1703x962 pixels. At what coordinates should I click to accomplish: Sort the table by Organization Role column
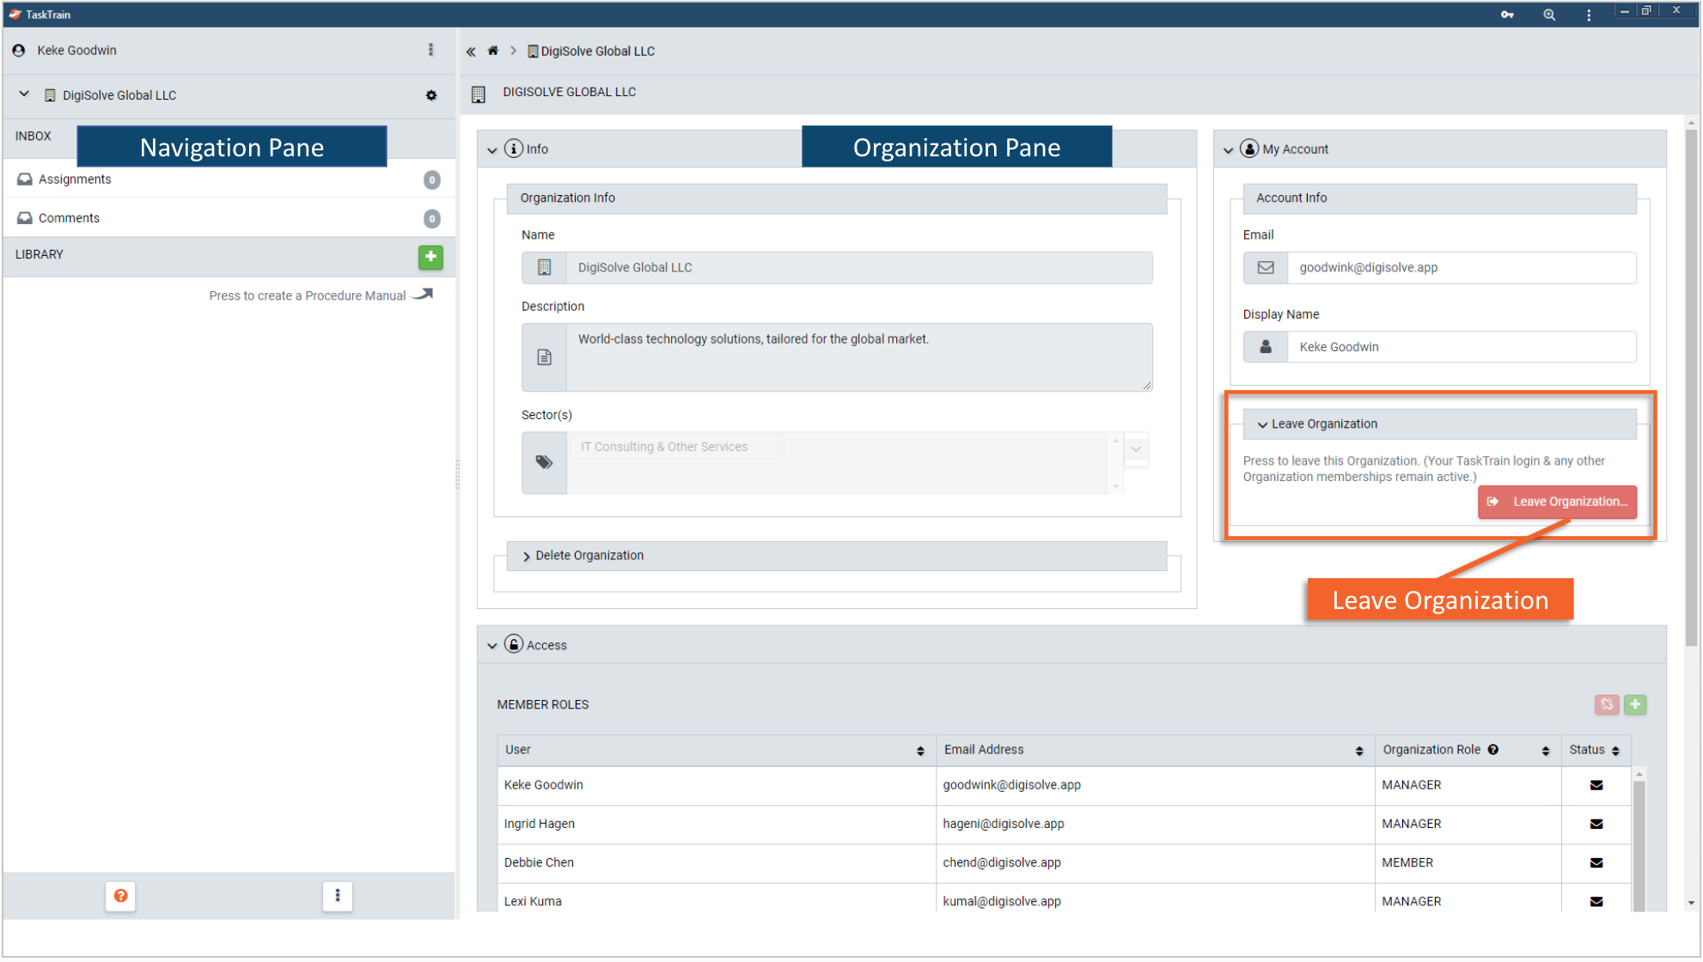click(1545, 751)
